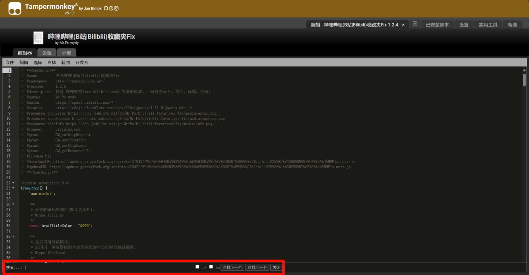
Task: Collapse code fold arrow at line 22
Action: pyautogui.click(x=13, y=183)
